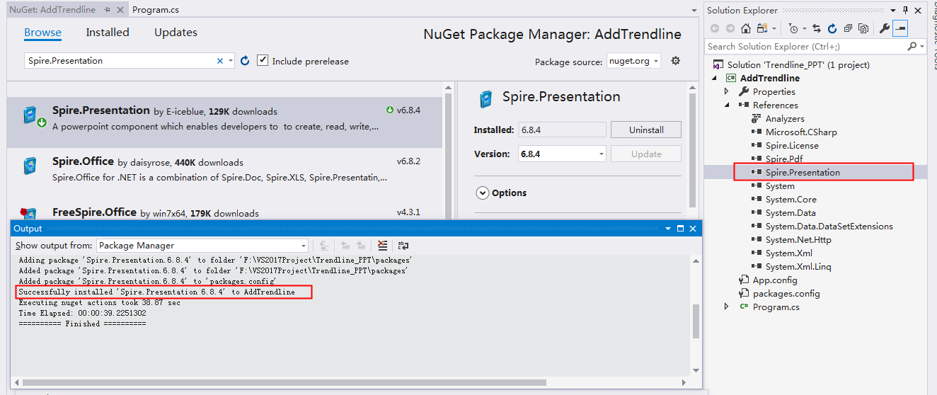Open the Show output from dropdown
The image size is (937, 395).
pyautogui.click(x=202, y=246)
